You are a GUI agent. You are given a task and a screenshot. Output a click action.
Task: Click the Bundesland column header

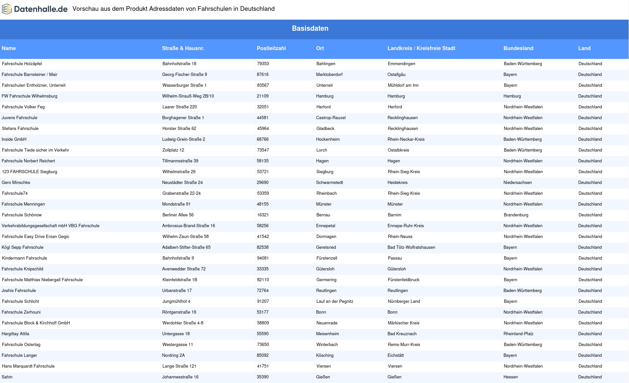[518, 48]
